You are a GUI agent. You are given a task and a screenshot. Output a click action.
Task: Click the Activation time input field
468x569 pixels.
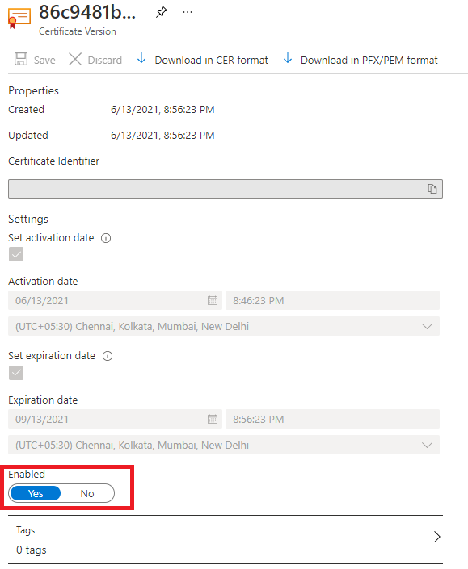(332, 300)
